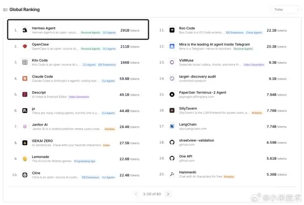The width and height of the screenshot is (304, 205).
Task: Open the Claude Code title link
Action: coord(43,76)
